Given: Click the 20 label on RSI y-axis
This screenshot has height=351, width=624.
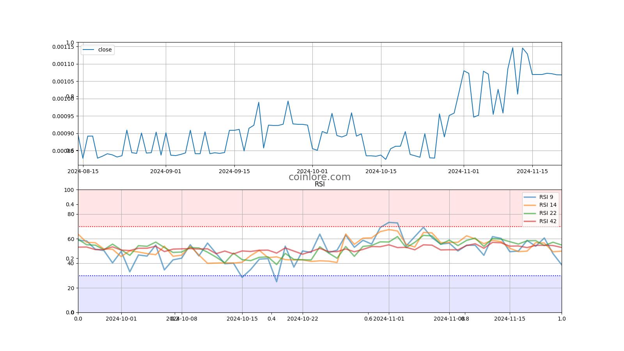Looking at the screenshot, I should coord(71,288).
